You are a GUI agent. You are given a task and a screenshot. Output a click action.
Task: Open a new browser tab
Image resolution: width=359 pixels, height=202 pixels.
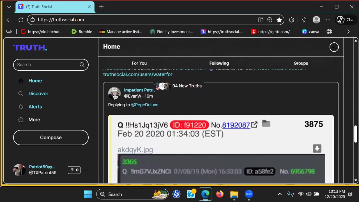(101, 7)
